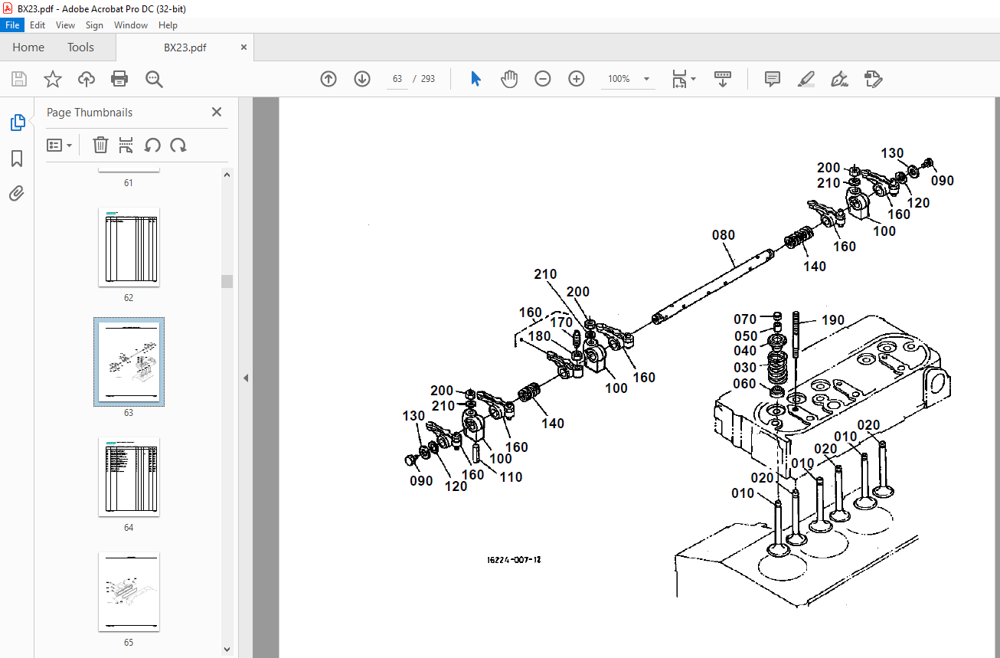Click the thumbnails scrollbar handle

(227, 281)
